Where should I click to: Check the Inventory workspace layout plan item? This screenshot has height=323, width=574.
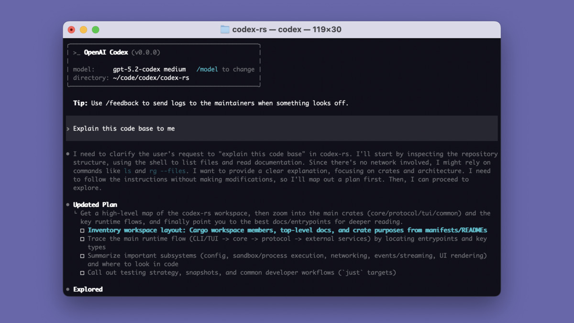click(x=82, y=230)
